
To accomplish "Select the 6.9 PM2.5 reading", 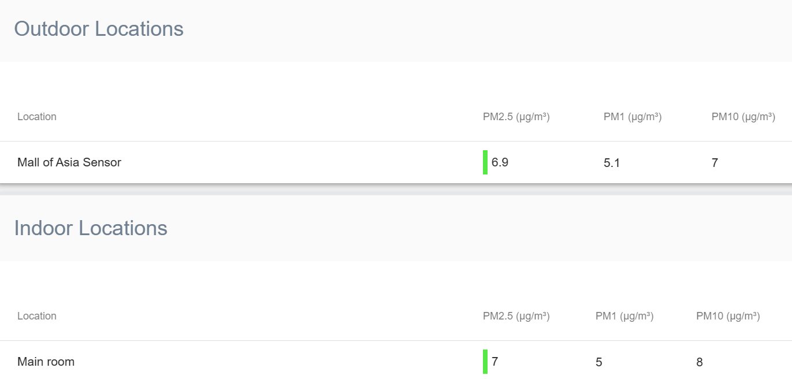I will point(500,162).
